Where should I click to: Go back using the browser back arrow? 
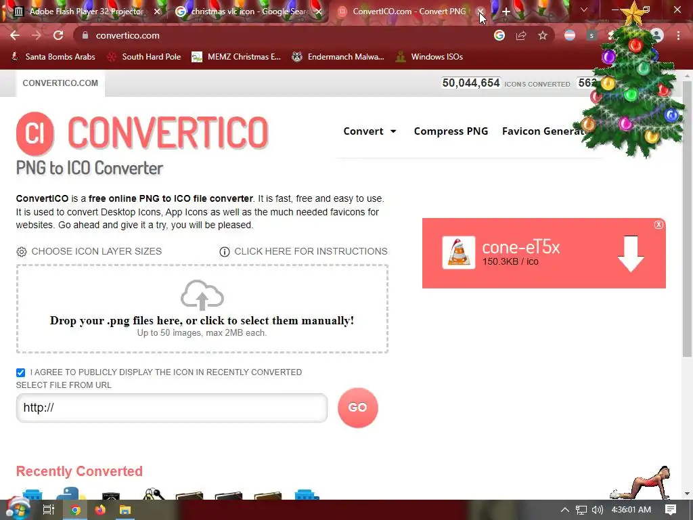click(x=15, y=35)
